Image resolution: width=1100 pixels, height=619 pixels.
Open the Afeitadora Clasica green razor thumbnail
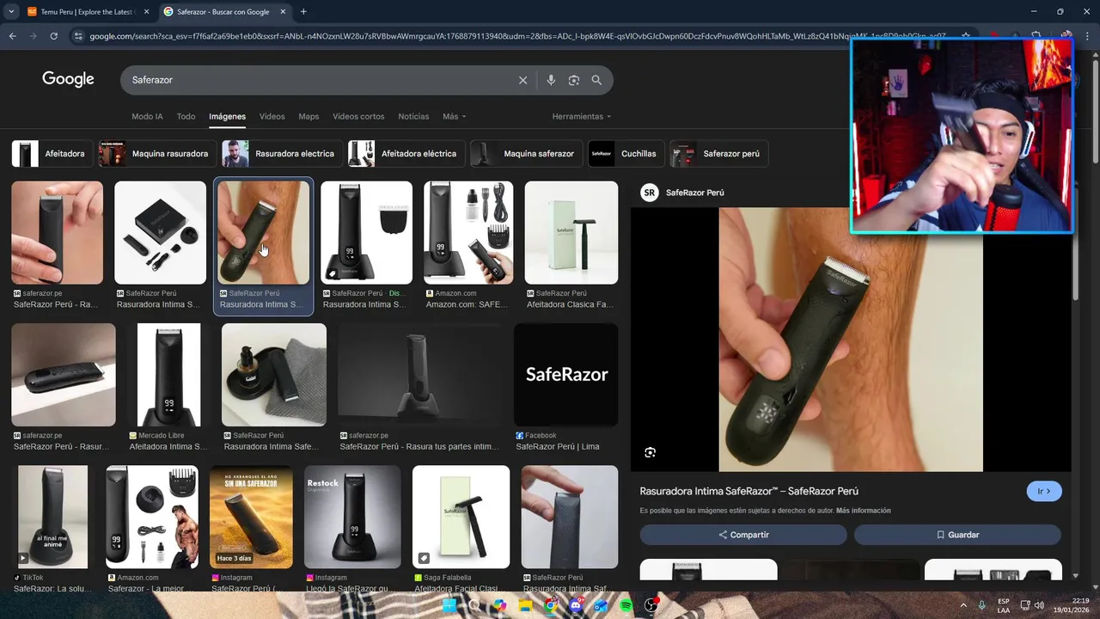point(571,232)
